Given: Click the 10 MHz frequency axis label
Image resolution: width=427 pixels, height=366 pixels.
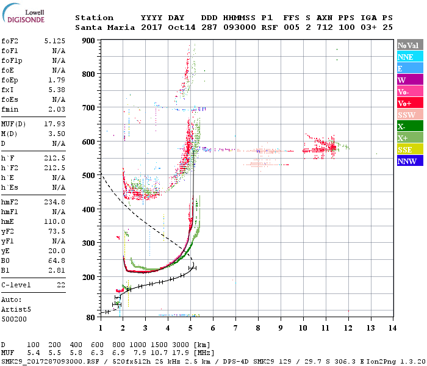Looking at the screenshot, I should point(303,328).
